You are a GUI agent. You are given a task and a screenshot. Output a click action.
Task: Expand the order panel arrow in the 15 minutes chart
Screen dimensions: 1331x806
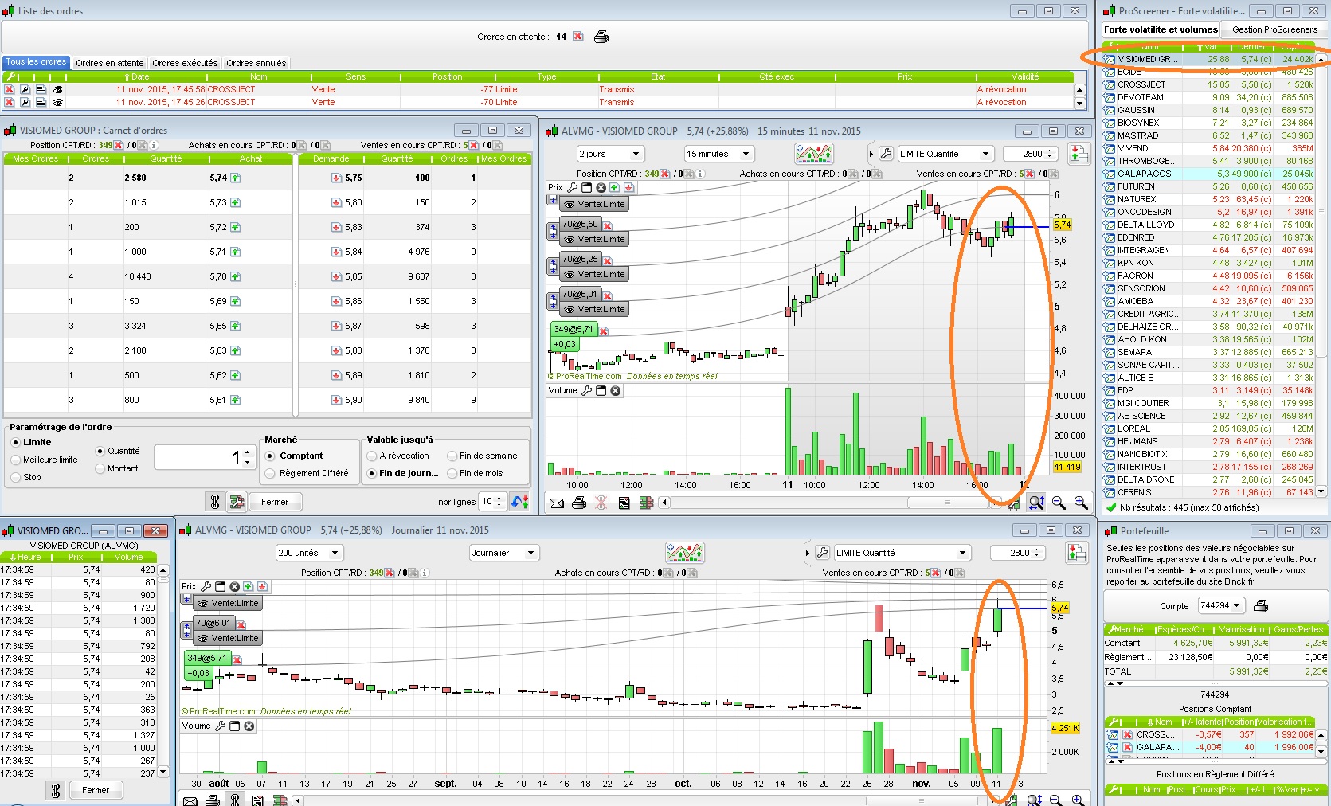point(871,154)
